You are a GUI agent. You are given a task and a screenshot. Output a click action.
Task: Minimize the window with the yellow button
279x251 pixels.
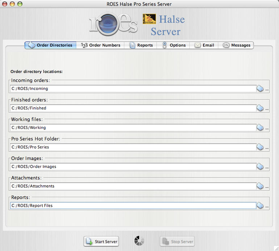click(12, 4)
